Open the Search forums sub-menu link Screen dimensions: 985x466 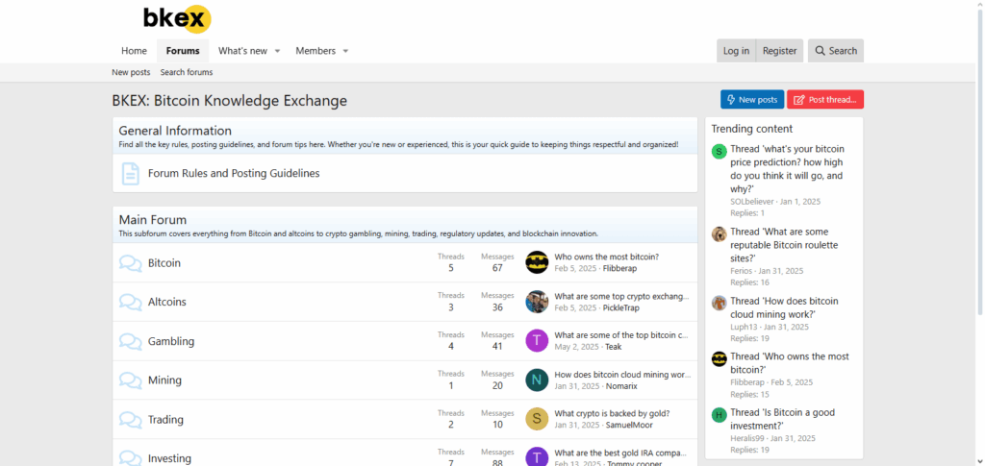187,72
